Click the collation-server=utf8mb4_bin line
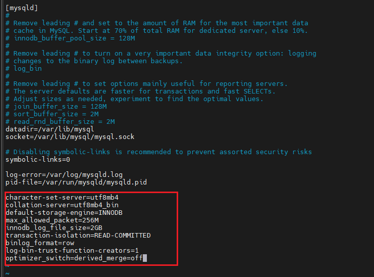This screenshot has height=277, width=374. [62, 205]
